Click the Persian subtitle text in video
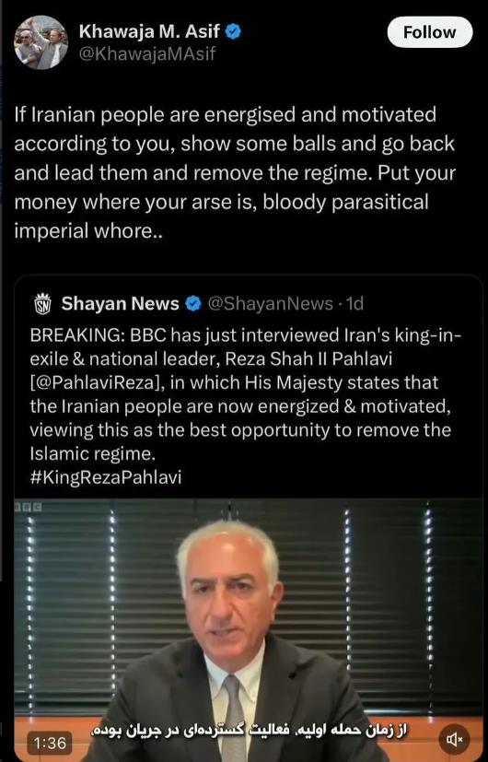This screenshot has width=488, height=762. point(250,731)
